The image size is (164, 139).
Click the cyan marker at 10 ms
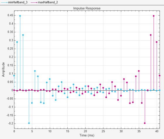pos(50,79)
